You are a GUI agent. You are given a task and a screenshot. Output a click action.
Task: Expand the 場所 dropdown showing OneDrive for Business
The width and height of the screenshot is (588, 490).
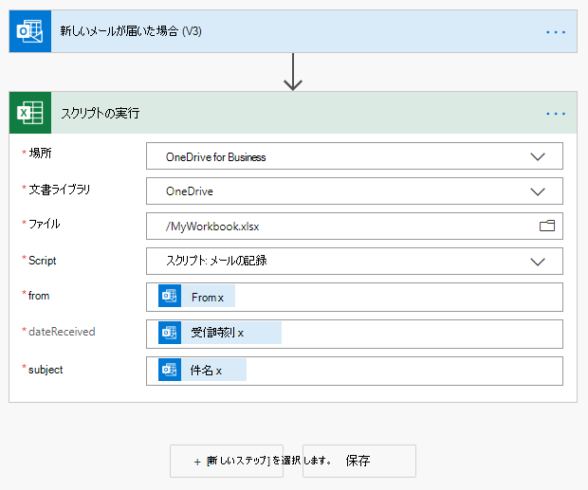538,156
